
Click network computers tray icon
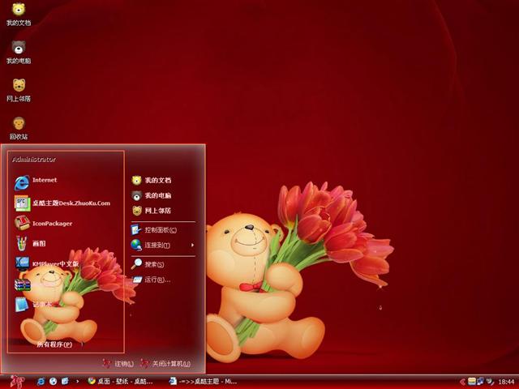coord(480,382)
